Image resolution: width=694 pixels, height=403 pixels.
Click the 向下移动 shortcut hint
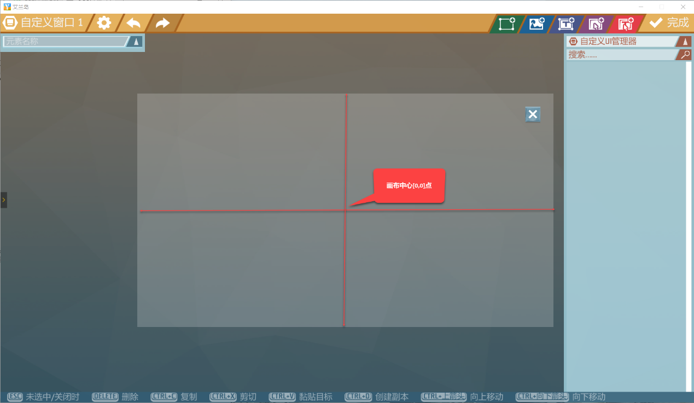[x=561, y=397]
